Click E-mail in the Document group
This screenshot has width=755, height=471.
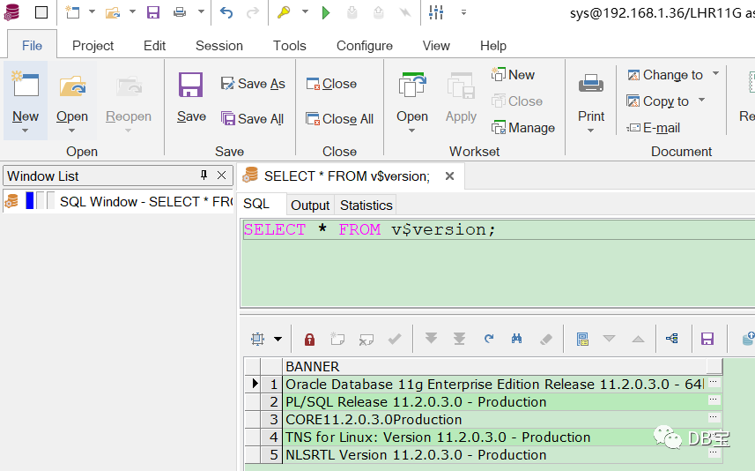tap(654, 128)
